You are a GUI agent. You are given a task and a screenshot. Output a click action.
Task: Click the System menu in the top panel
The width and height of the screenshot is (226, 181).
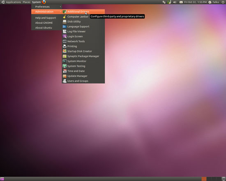tap(36, 2)
